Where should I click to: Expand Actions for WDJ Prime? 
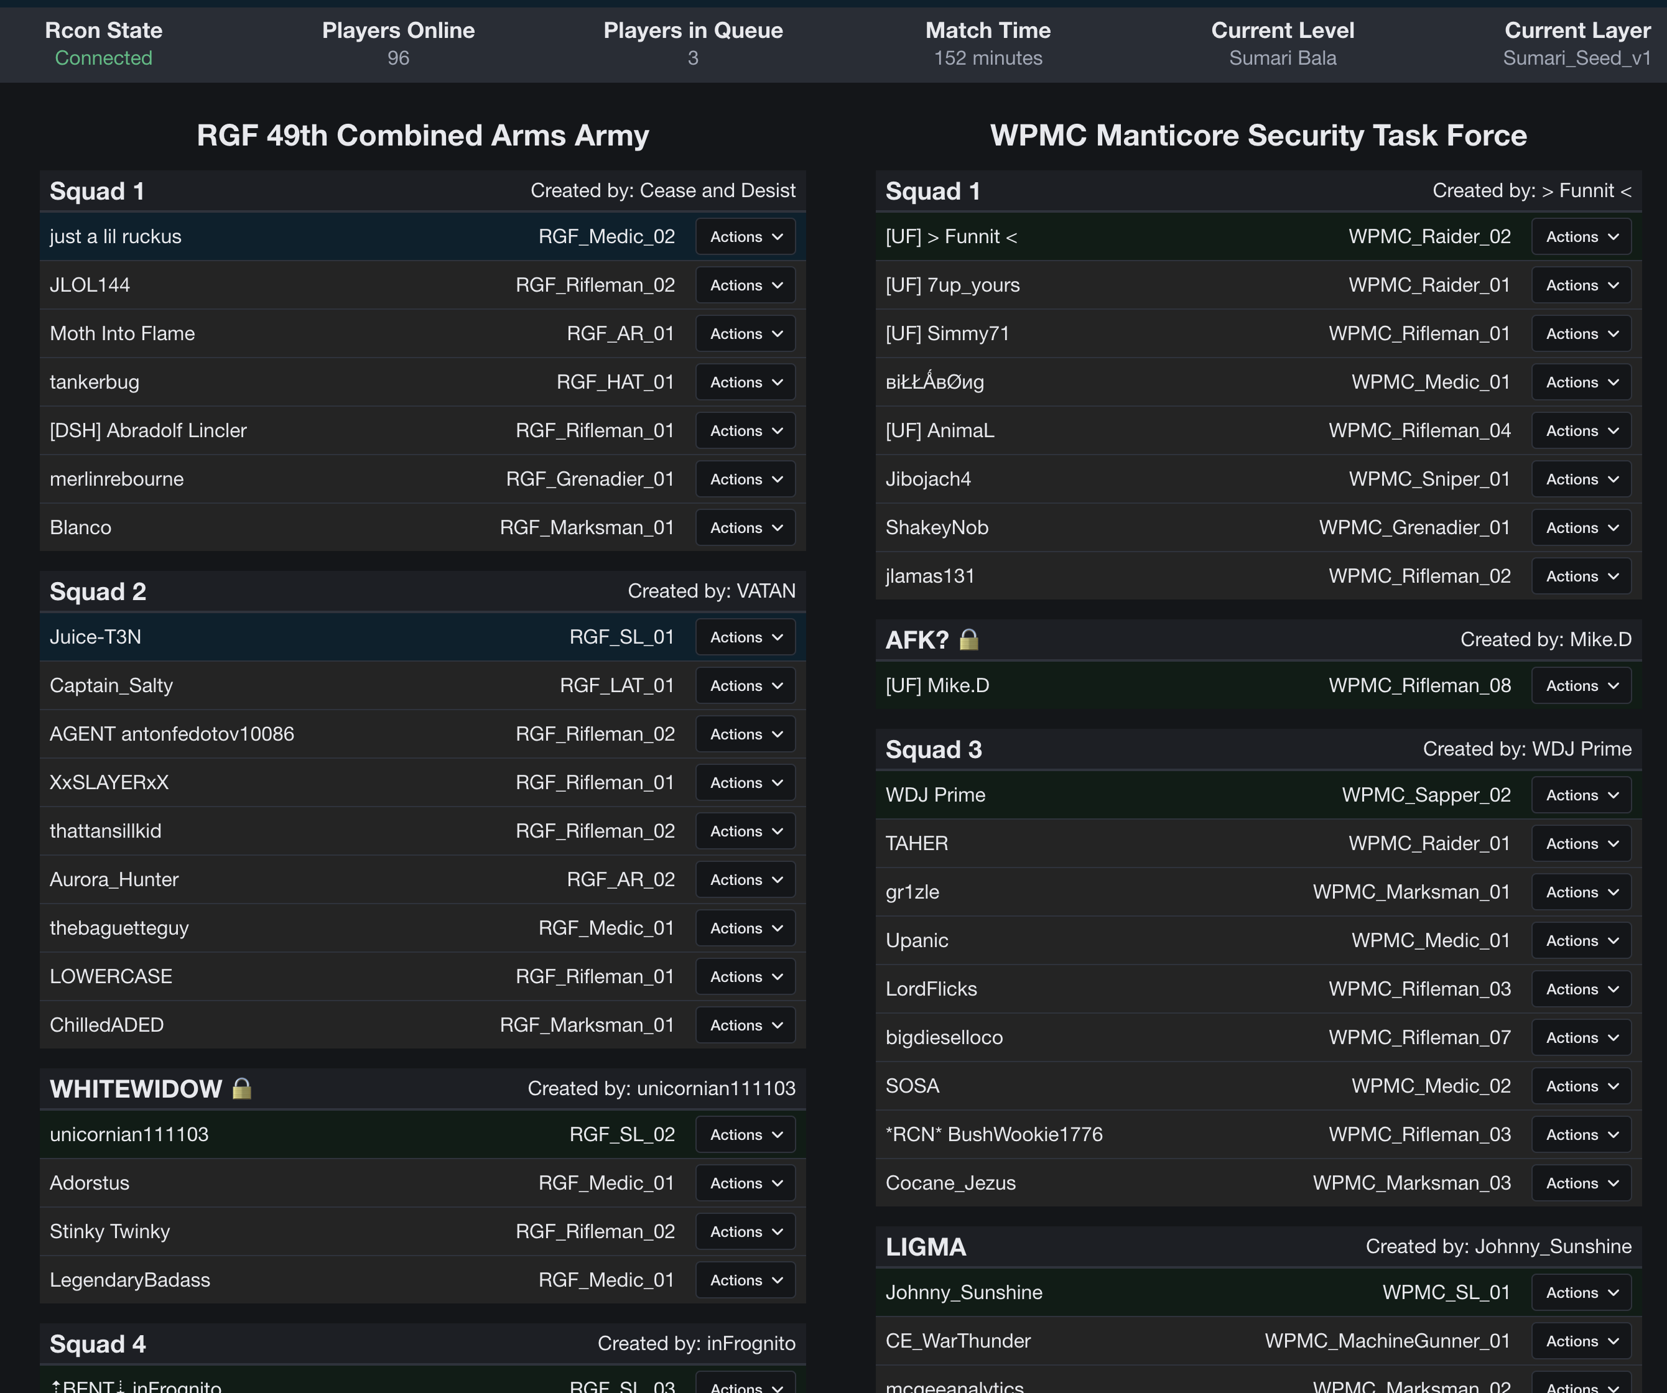pos(1581,795)
